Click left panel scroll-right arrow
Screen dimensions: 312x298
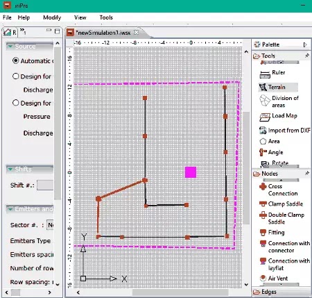[49, 292]
